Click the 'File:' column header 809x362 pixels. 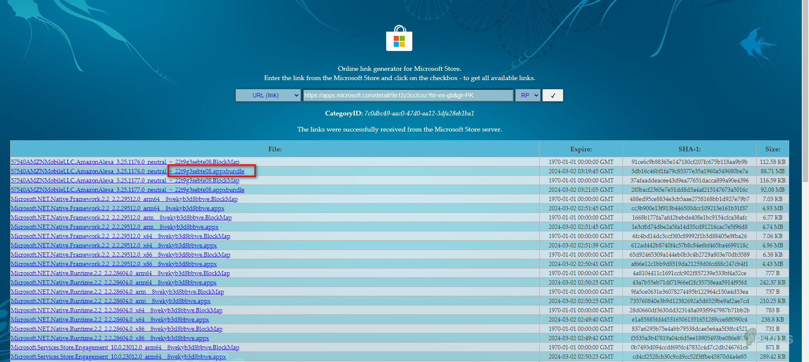pyautogui.click(x=275, y=149)
